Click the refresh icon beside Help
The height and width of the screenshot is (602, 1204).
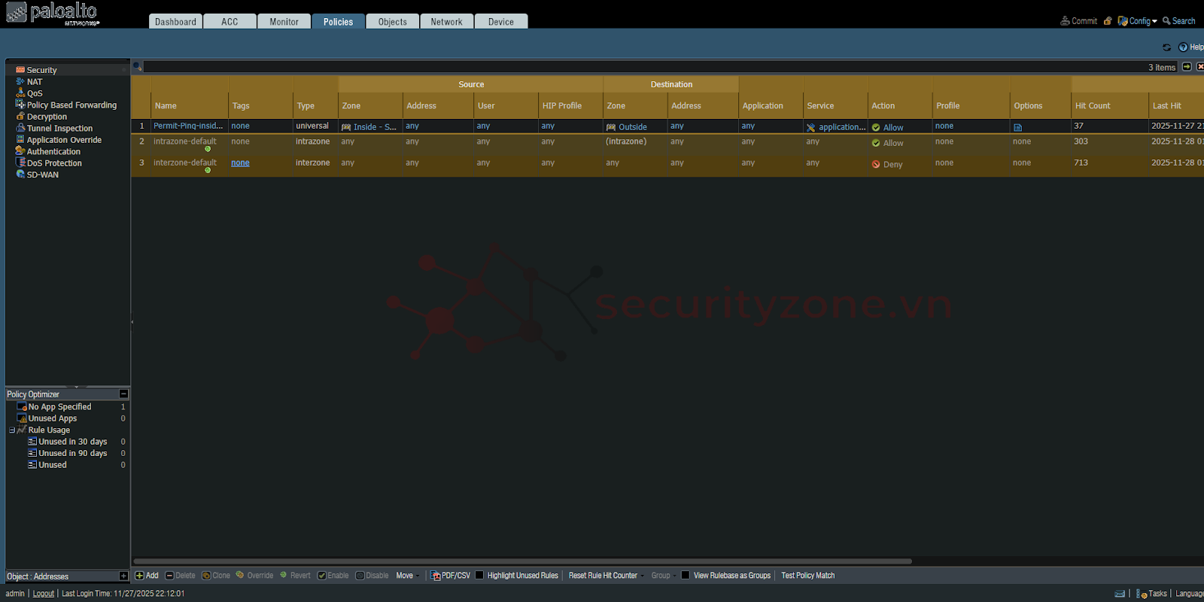(x=1166, y=47)
